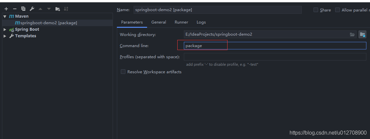Select Maven project for working directory
This screenshot has width=370, height=139.
click(362, 34)
